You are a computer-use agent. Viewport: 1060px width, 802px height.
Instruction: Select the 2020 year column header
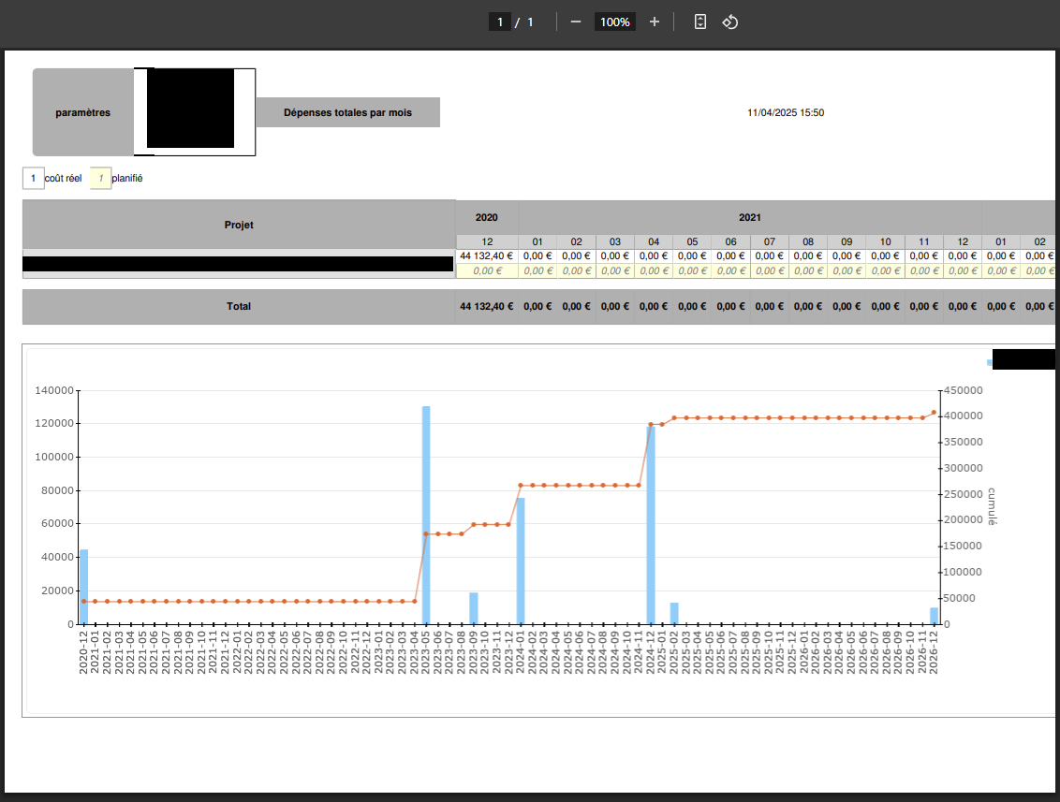tap(486, 217)
